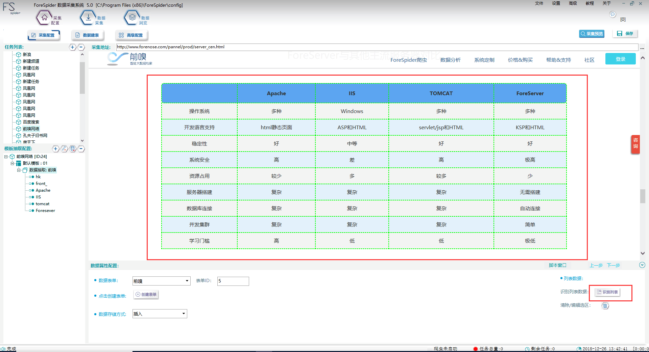
Task: Select the 新建频道 task in the list
Action: pyautogui.click(x=31, y=61)
